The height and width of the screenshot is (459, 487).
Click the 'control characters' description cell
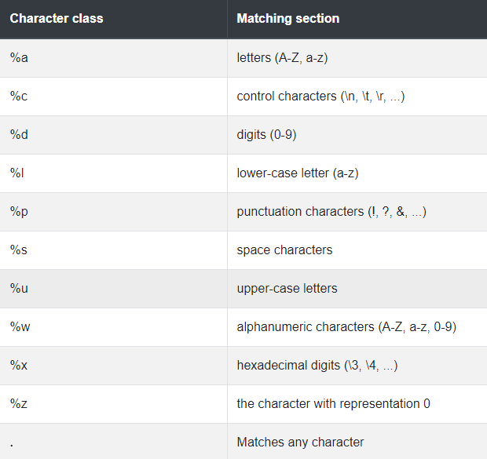pos(320,96)
